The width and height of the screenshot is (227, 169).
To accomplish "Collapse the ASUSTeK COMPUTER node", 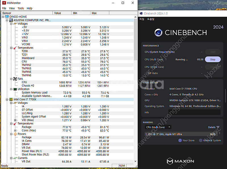I will [7, 20].
